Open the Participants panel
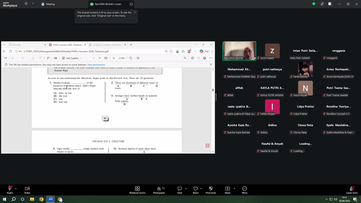Viewport: 361px width, 203px height. (159, 190)
